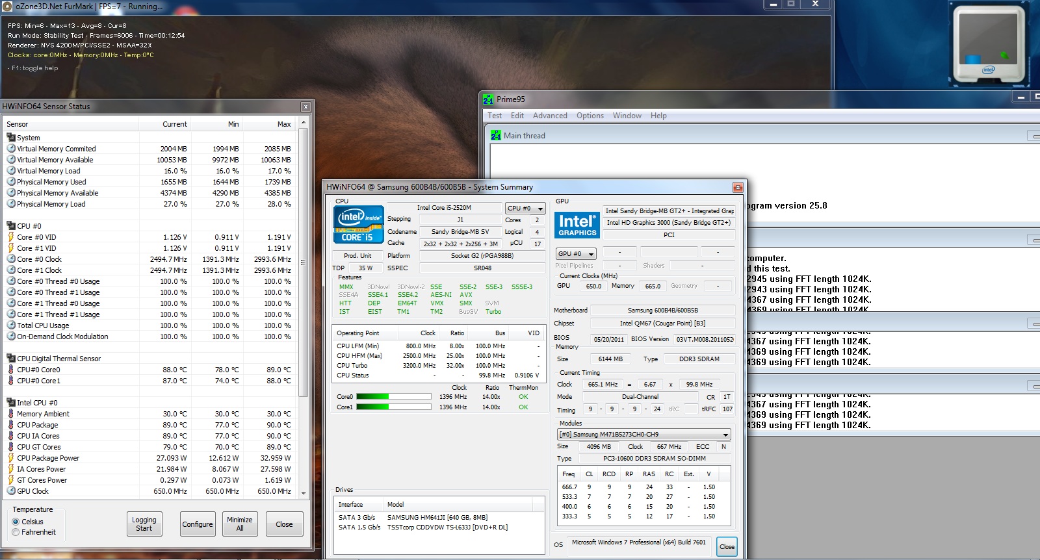Viewport: 1040px width, 560px height.
Task: Select the Celsius temperature option
Action: click(x=16, y=522)
